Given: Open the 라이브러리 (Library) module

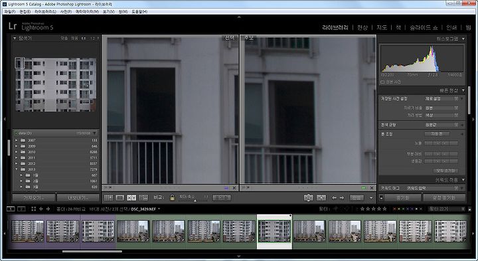Looking at the screenshot, I should pyautogui.click(x=335, y=27).
